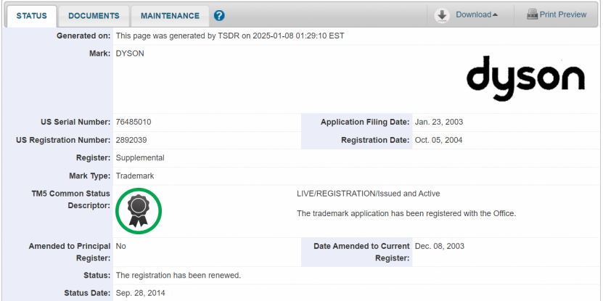Click 'The trademark application has been registered' sentence

406,213
